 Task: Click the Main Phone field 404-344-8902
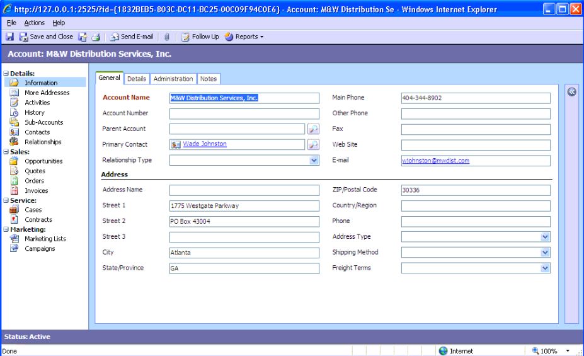(x=476, y=98)
